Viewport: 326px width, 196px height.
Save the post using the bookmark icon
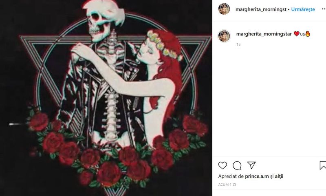(323, 165)
